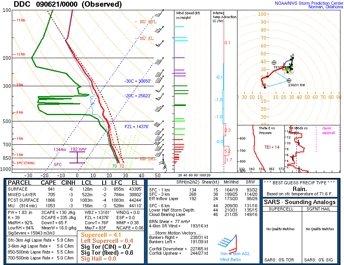Click the CAPE column header

(x=49, y=183)
